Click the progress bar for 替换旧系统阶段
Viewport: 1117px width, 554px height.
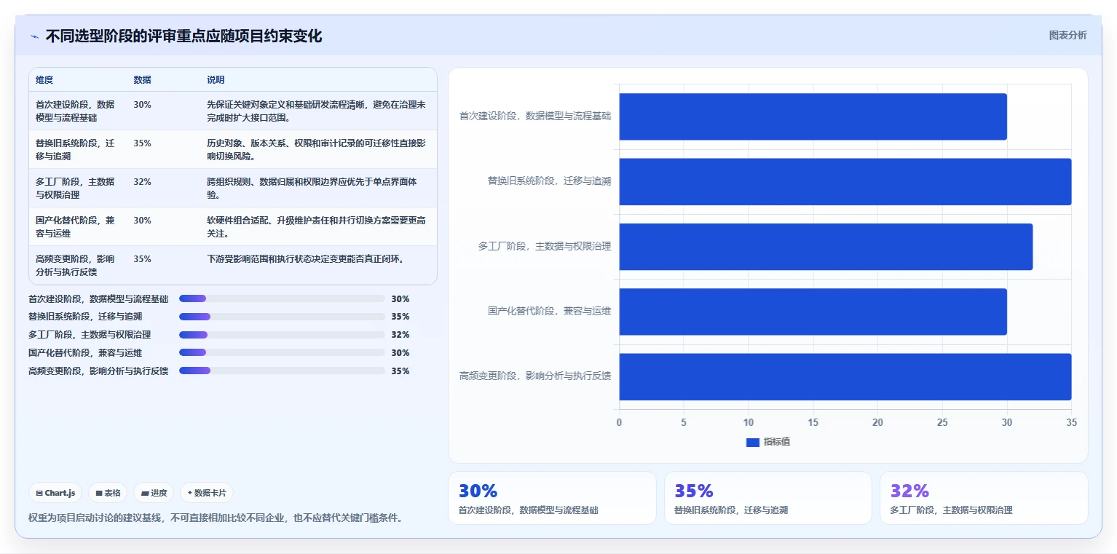point(282,317)
